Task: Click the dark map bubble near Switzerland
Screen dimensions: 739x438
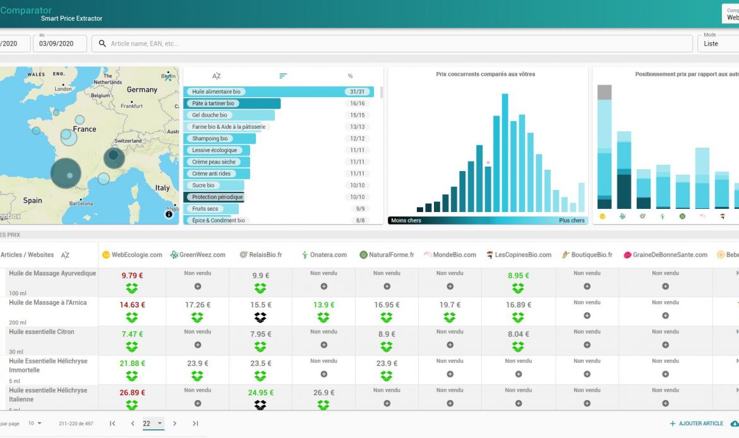Action: tap(114, 158)
